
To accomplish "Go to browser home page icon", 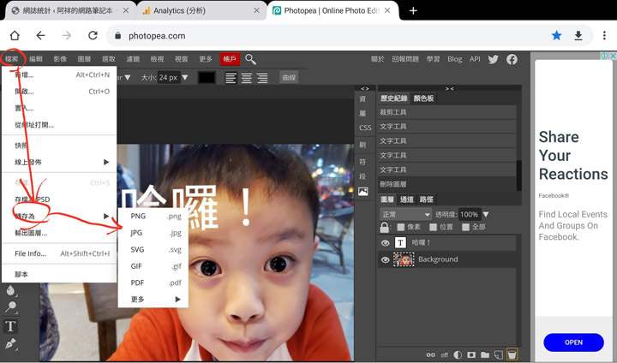I will (15, 36).
